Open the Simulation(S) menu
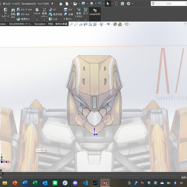187x187 pixels. (29, 4)
